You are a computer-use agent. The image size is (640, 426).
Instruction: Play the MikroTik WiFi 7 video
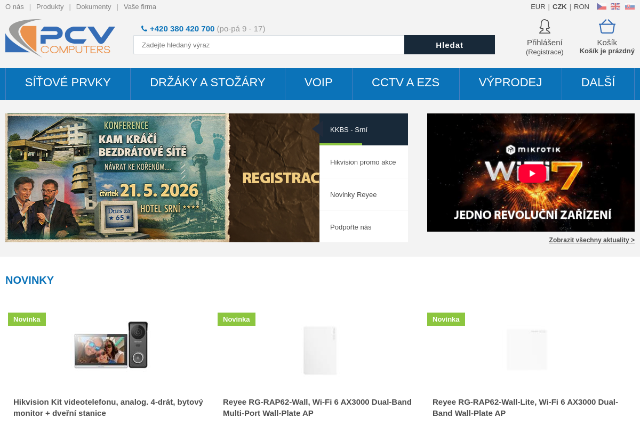pos(531,172)
